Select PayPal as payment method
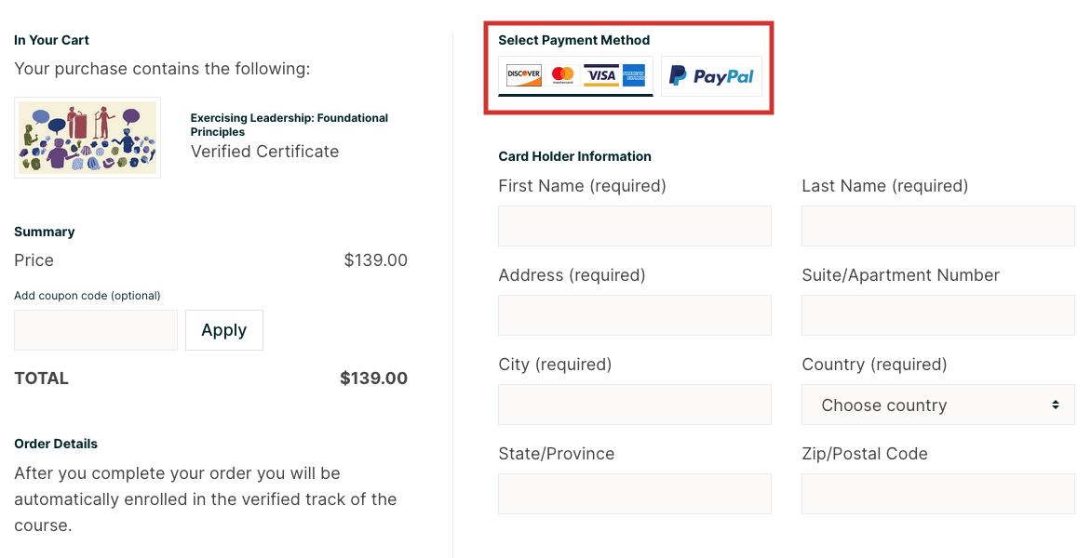The image size is (1091, 558). (711, 76)
